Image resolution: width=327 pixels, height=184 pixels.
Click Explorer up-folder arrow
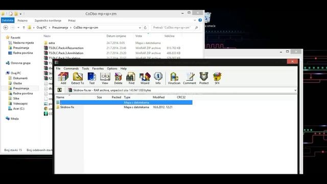tap(24, 28)
